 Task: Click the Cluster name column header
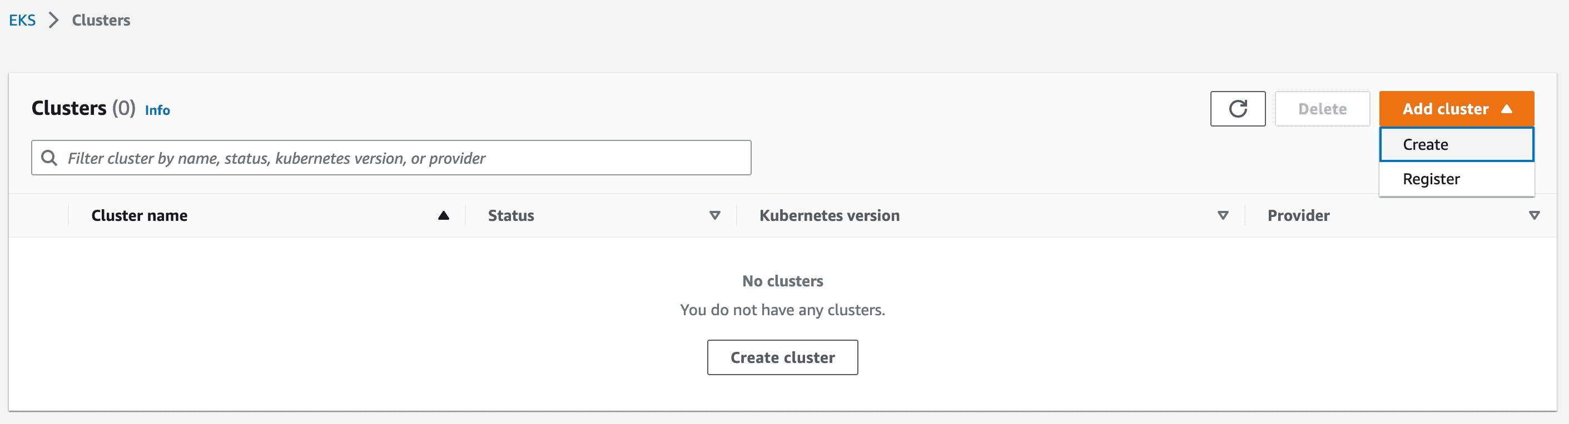pos(140,215)
